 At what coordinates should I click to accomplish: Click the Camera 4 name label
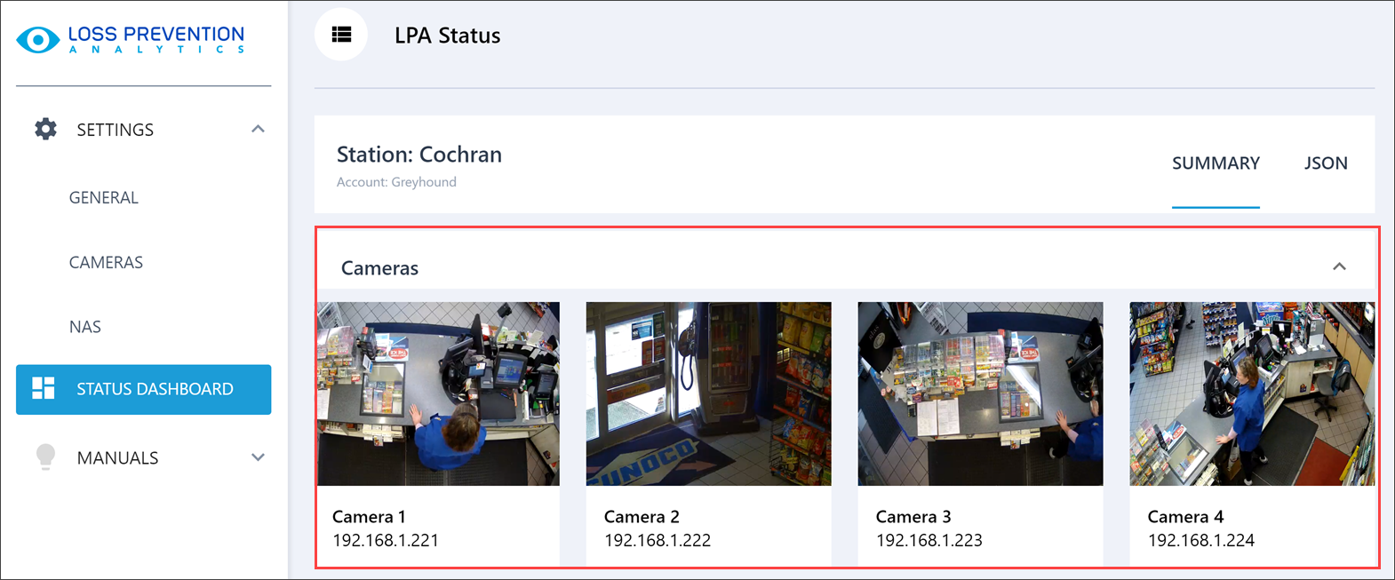(x=1185, y=517)
